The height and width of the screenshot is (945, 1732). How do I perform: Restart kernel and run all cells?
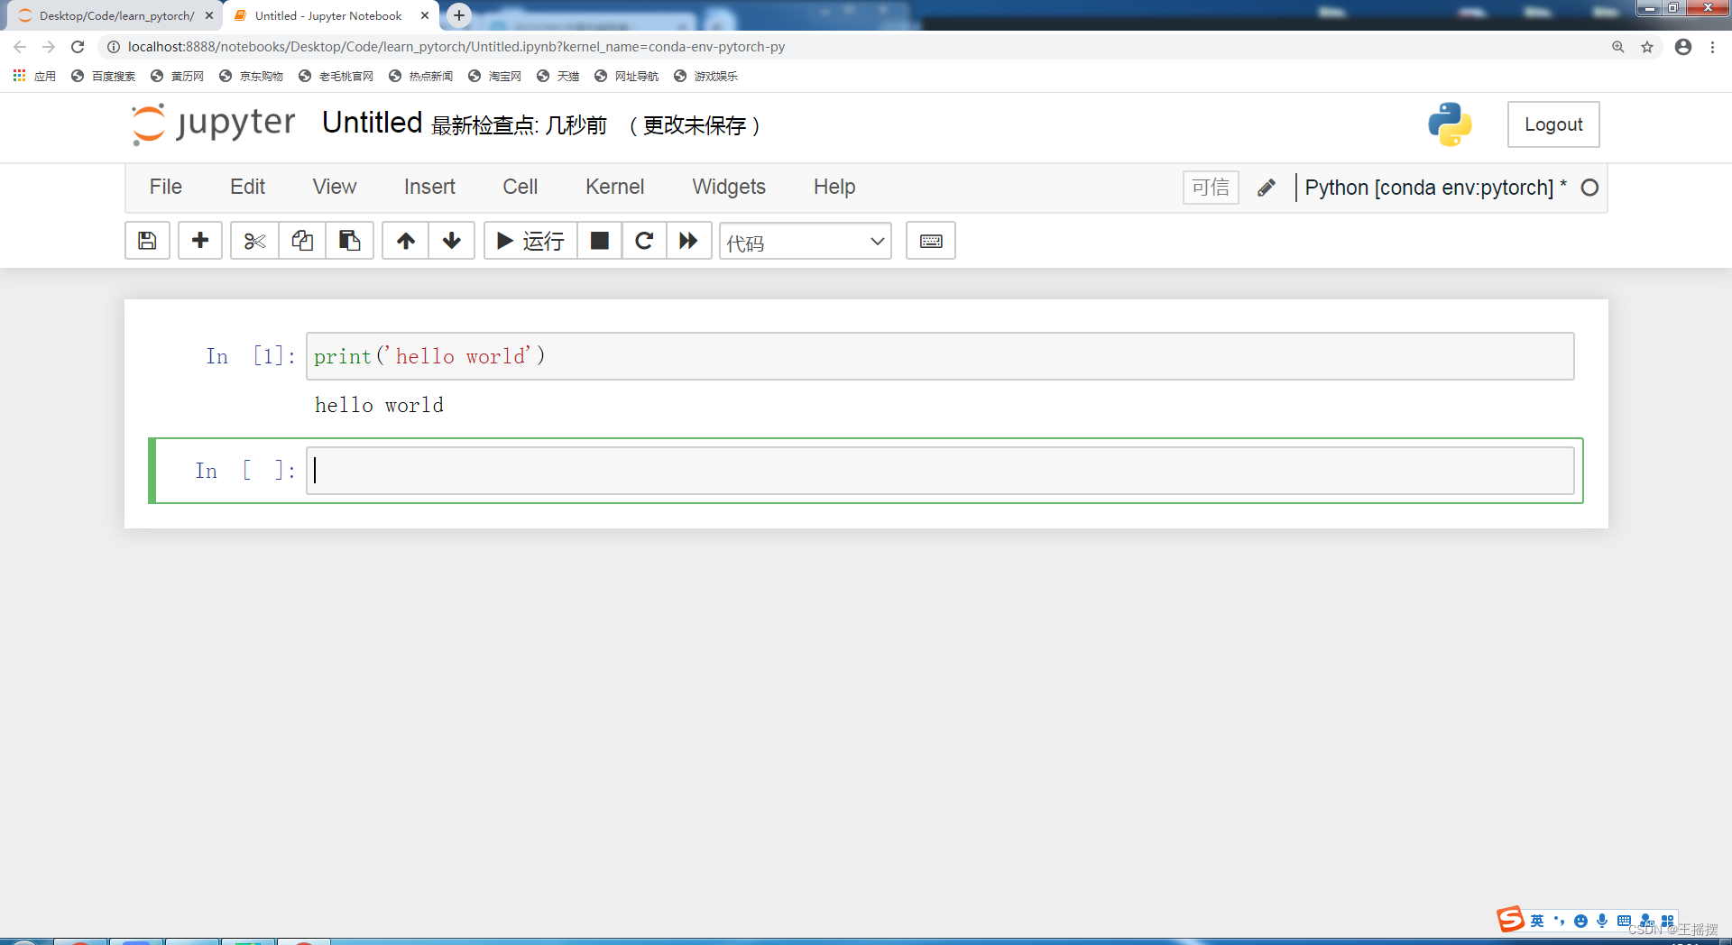pos(688,241)
